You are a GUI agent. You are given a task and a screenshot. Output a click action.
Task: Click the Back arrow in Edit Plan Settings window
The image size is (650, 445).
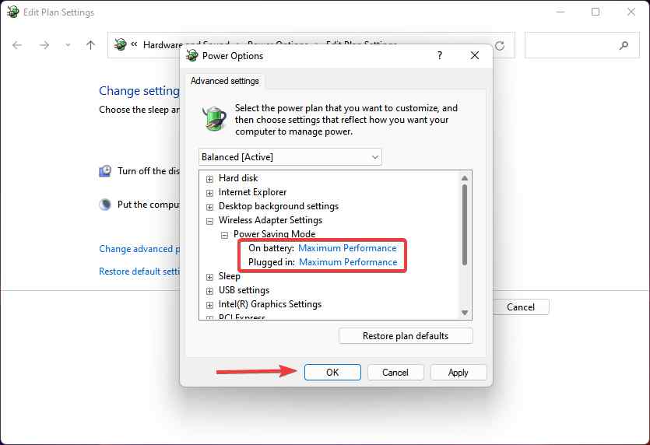[17, 45]
